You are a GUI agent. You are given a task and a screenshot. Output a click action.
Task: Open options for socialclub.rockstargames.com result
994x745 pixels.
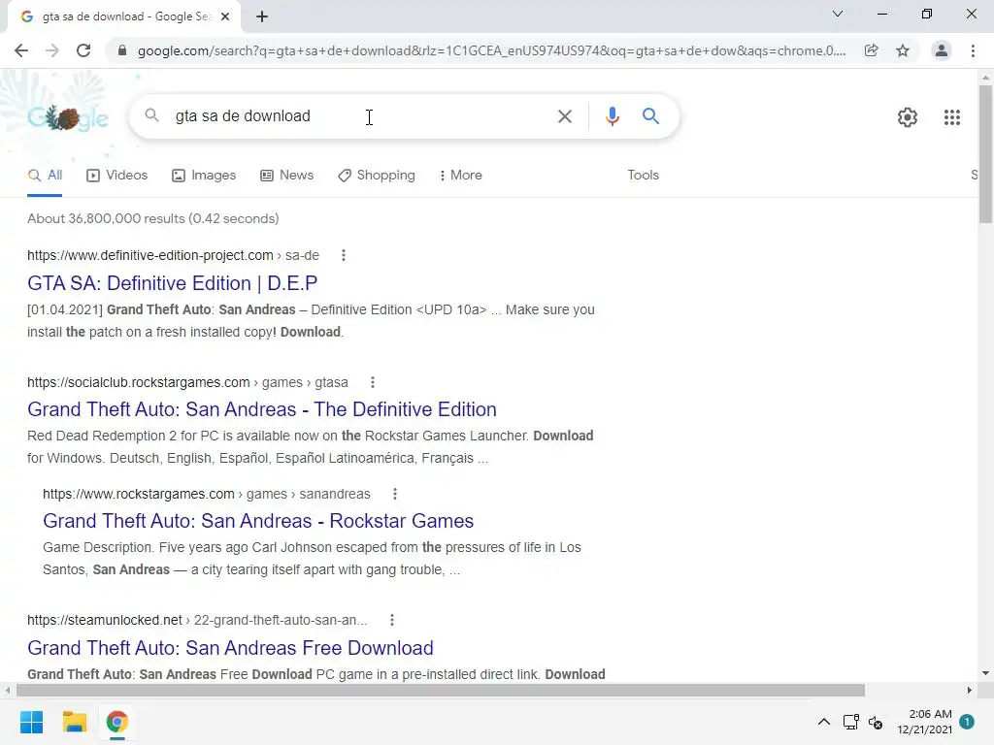tap(373, 382)
